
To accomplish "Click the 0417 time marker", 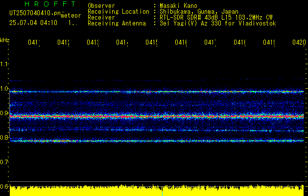I will [210, 42].
